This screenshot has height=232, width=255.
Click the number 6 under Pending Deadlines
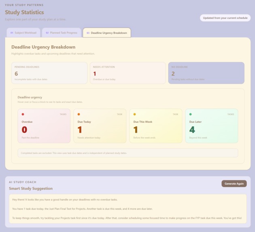point(16,74)
